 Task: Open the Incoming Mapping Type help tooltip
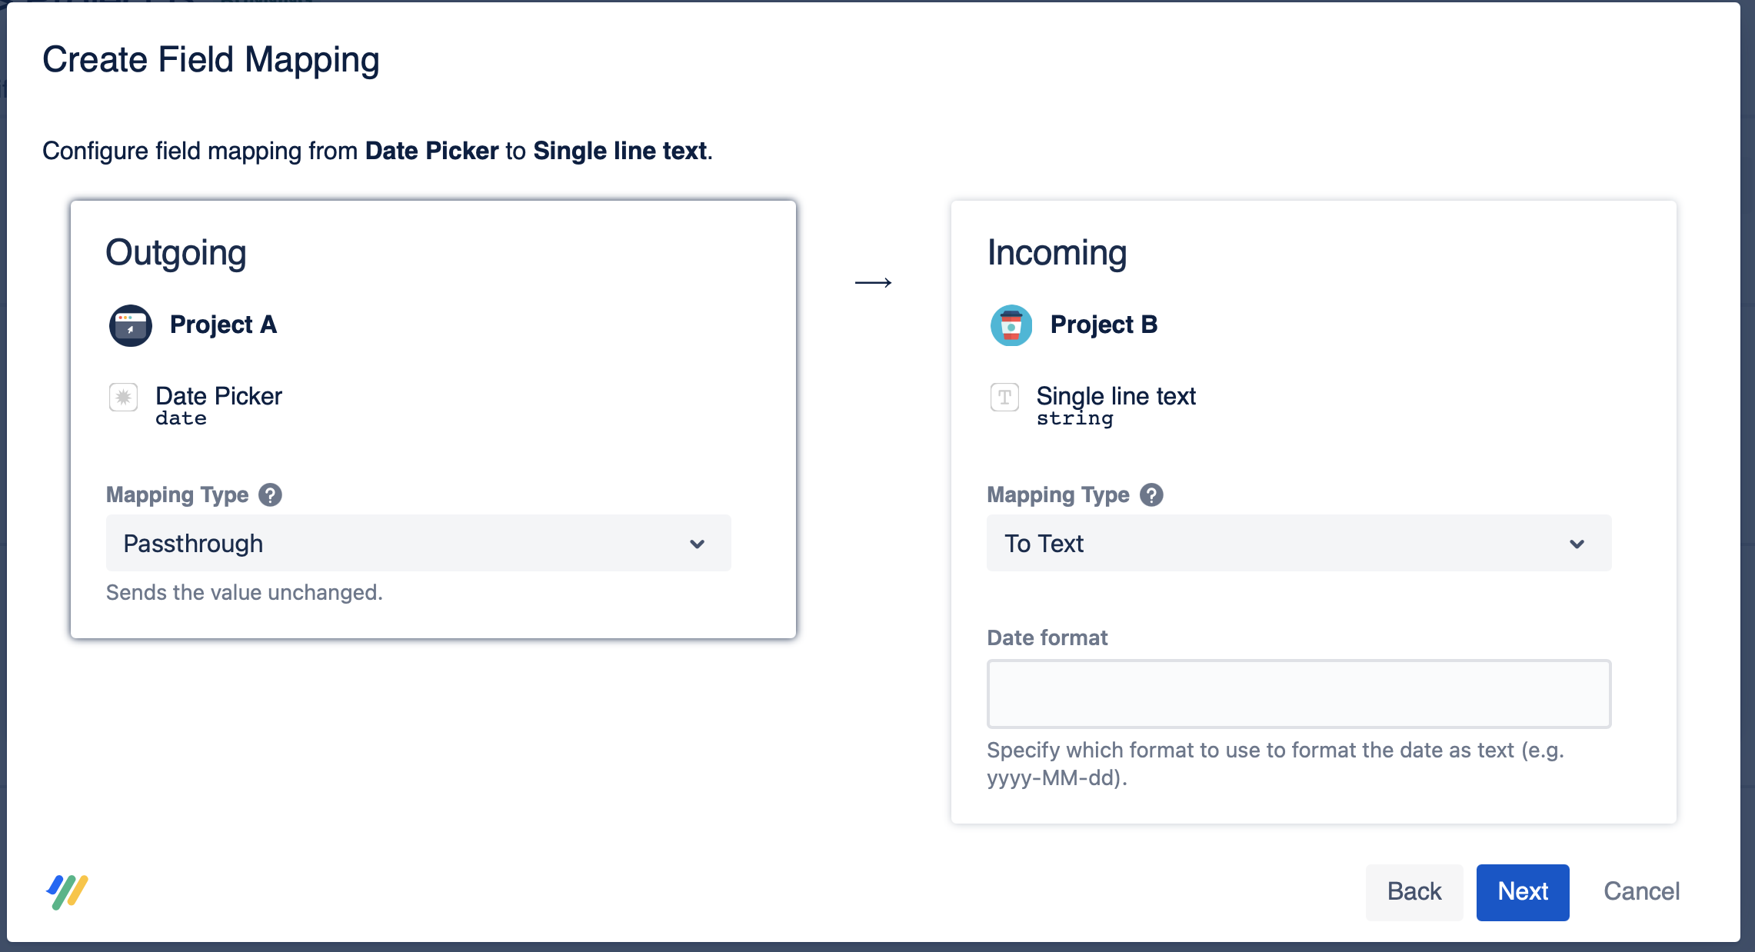(x=1151, y=495)
